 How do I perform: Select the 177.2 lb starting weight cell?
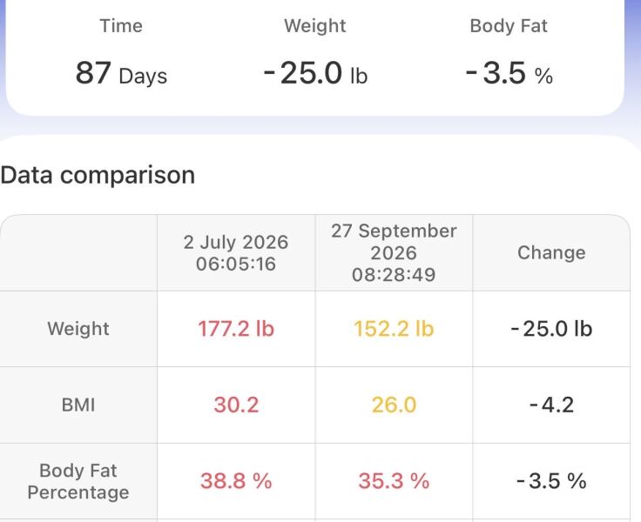tap(236, 329)
